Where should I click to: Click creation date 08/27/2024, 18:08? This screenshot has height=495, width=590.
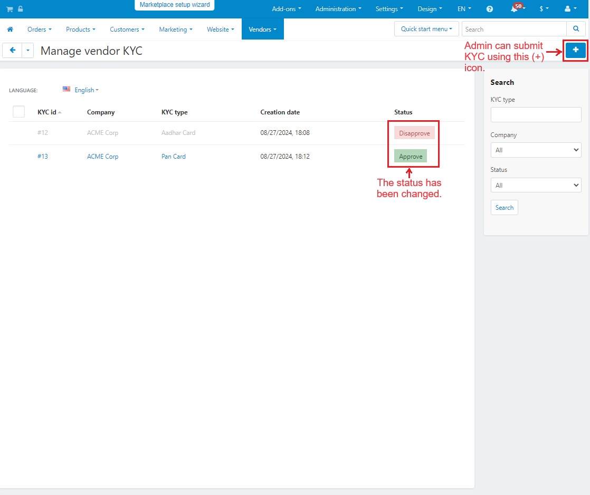click(285, 133)
